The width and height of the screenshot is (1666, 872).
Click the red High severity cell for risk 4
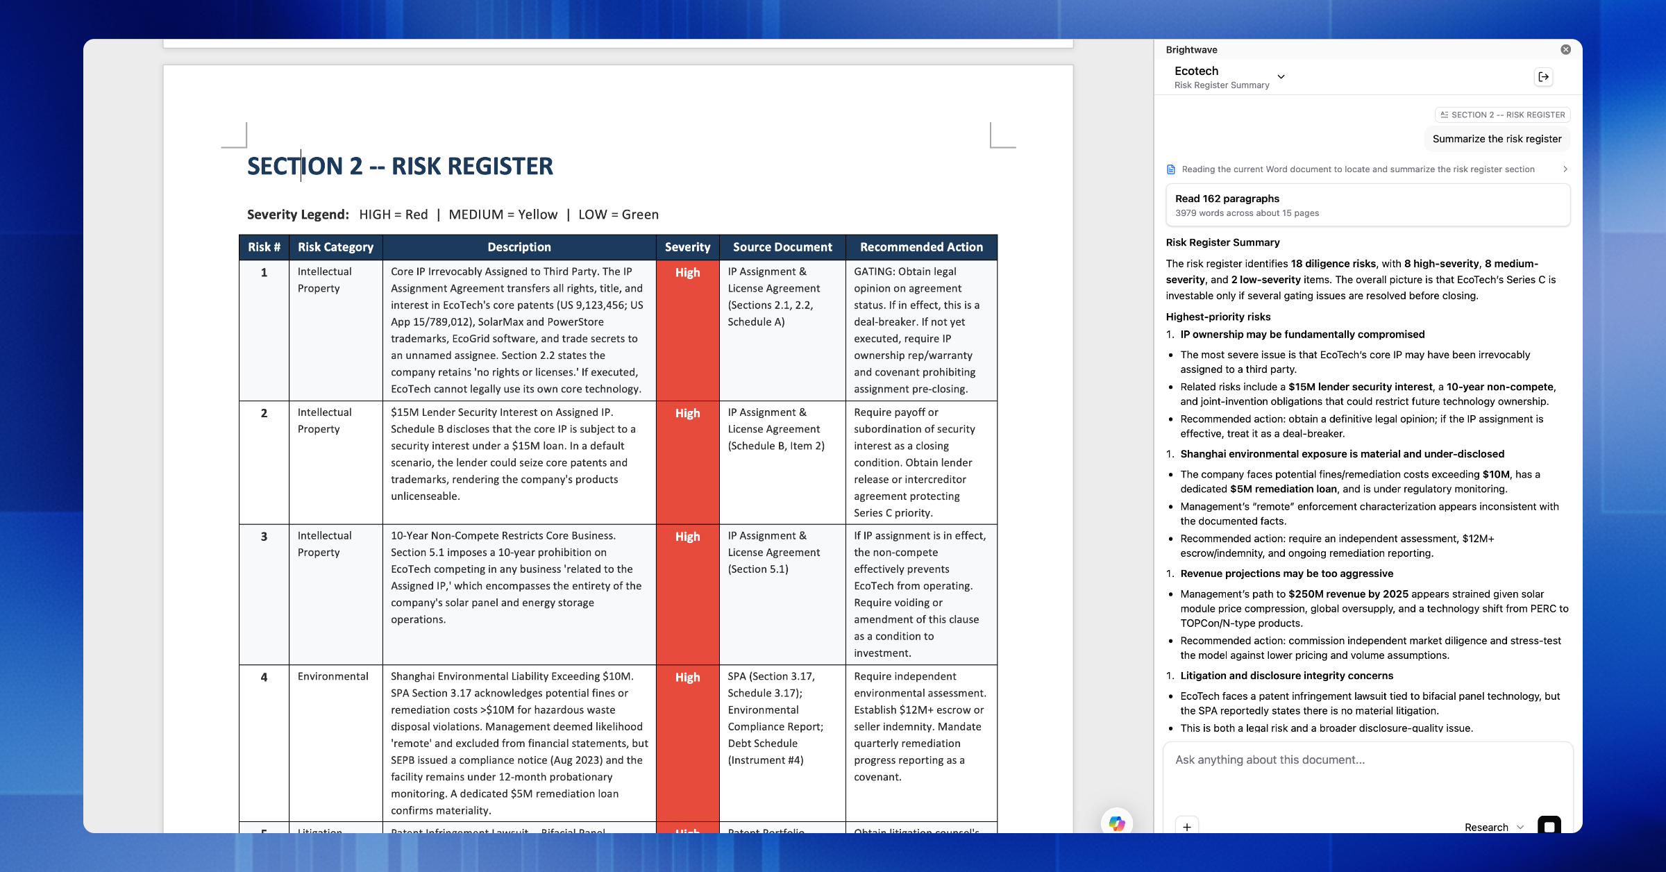[x=688, y=744]
